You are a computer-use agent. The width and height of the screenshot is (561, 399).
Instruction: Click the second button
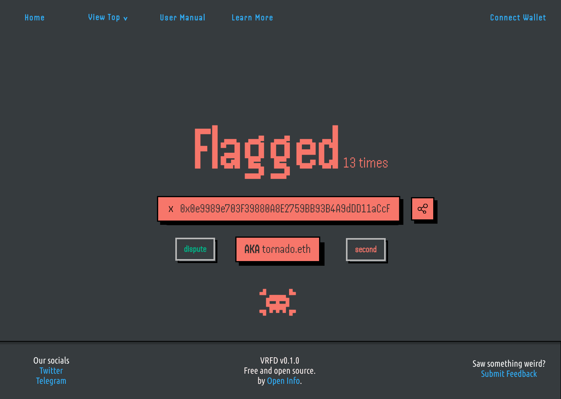[x=366, y=249]
